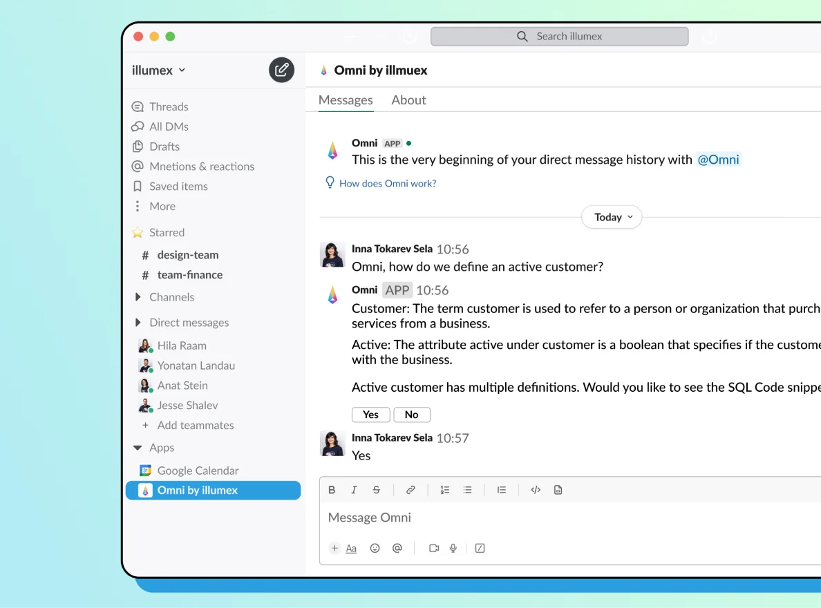821x608 pixels.
Task: Record an audio clip with microphone
Action: pos(453,549)
